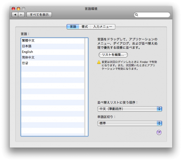This screenshot has height=161, width=182.
Task: Select 繁體中文 in the language list
Action: pyautogui.click(x=53, y=40)
